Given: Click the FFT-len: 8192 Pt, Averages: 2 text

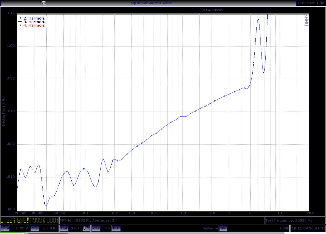Looking at the screenshot, I should [87, 220].
